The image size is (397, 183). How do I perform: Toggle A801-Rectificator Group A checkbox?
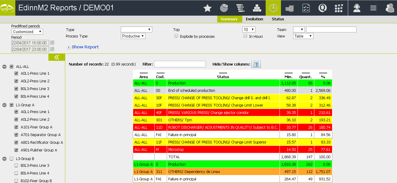[x=16, y=142]
